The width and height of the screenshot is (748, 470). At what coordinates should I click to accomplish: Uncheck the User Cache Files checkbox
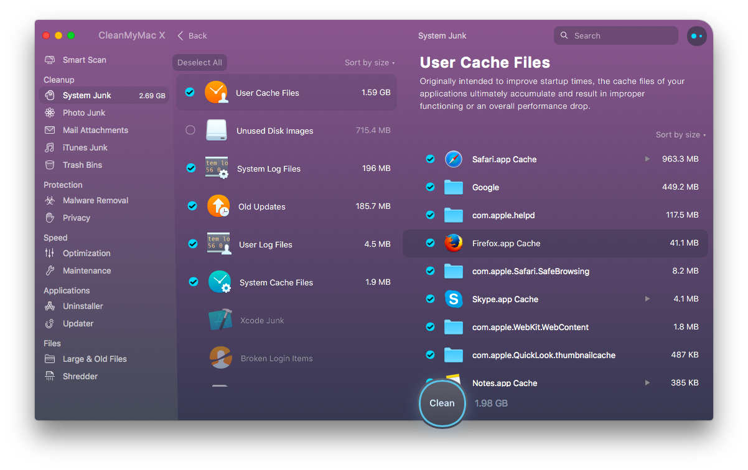click(190, 93)
